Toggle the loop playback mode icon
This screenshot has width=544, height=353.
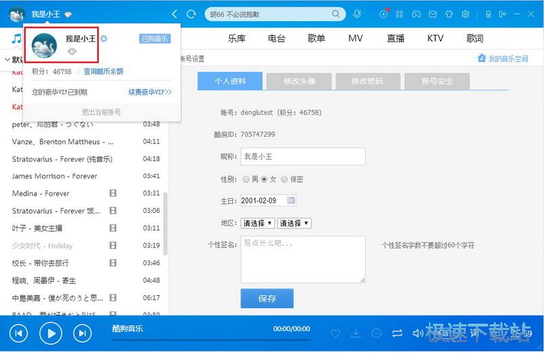(397, 333)
